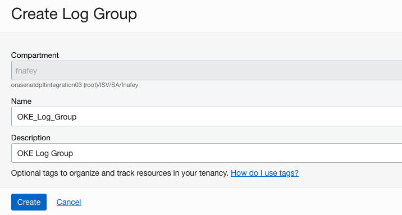Open the 'How do I use tags?' link
Viewport: 402px width, 215px height.
(264, 173)
